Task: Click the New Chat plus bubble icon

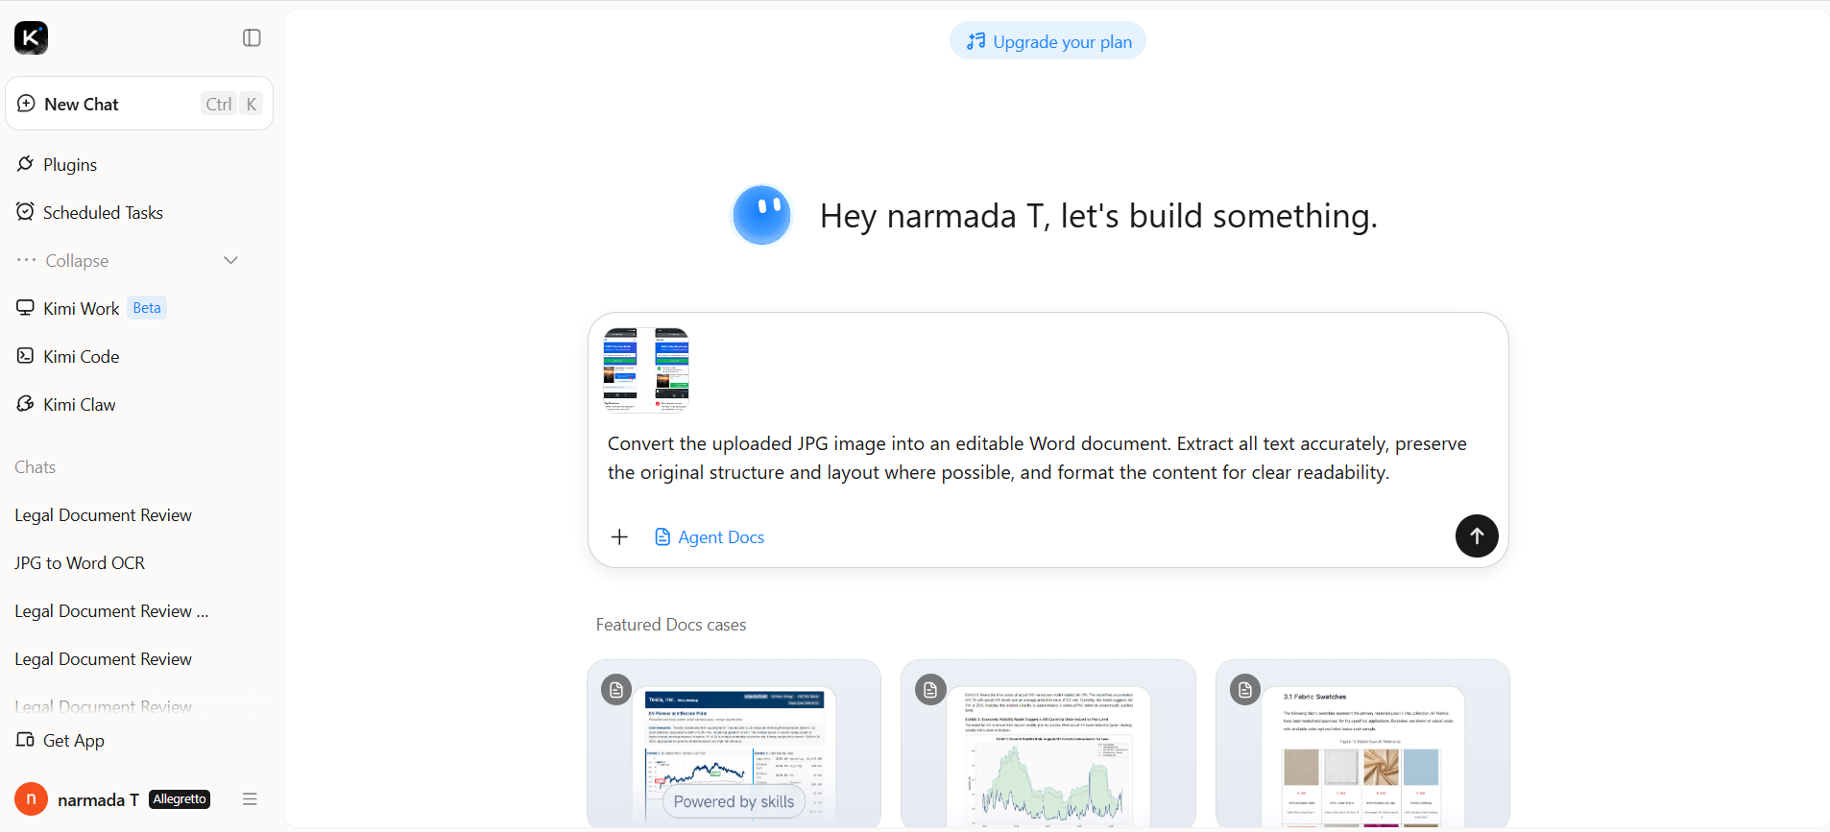Action: pos(27,104)
